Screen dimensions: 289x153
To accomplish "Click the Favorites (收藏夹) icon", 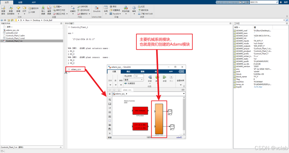I will [73, 8].
